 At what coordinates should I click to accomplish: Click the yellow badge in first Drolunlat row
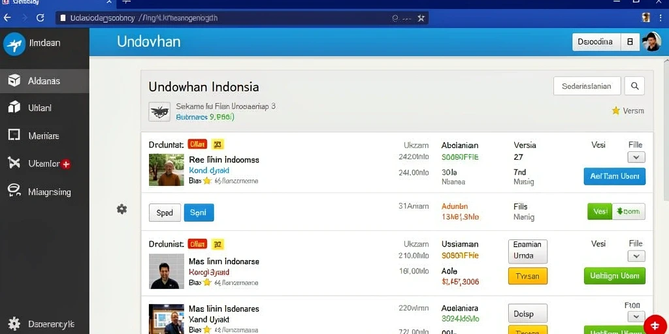pyautogui.click(x=218, y=144)
